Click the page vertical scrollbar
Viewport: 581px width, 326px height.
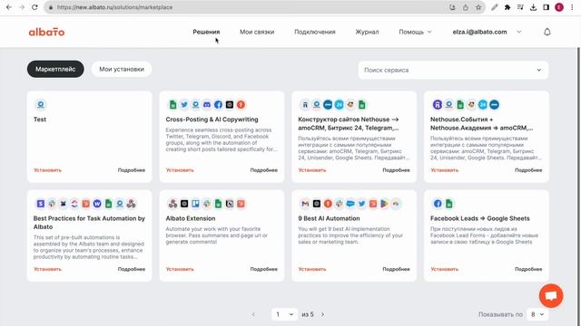pyautogui.click(x=578, y=187)
